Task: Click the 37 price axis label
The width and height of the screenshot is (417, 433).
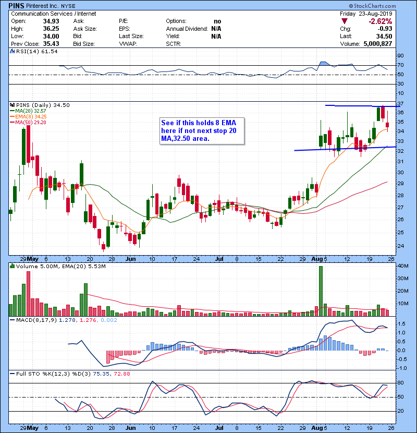Action: pos(400,104)
